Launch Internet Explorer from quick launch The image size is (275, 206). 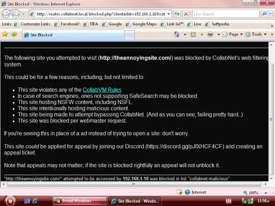coord(35,201)
